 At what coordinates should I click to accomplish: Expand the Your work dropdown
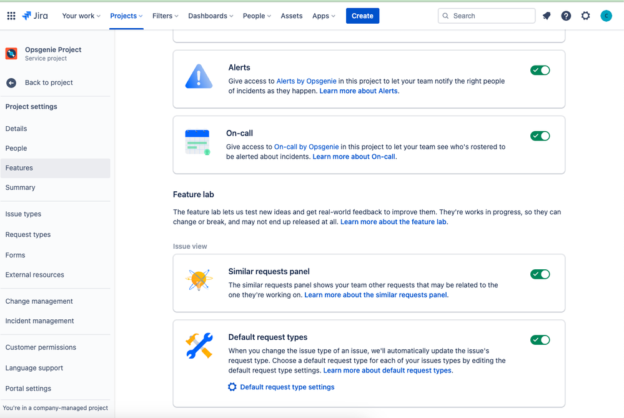81,16
